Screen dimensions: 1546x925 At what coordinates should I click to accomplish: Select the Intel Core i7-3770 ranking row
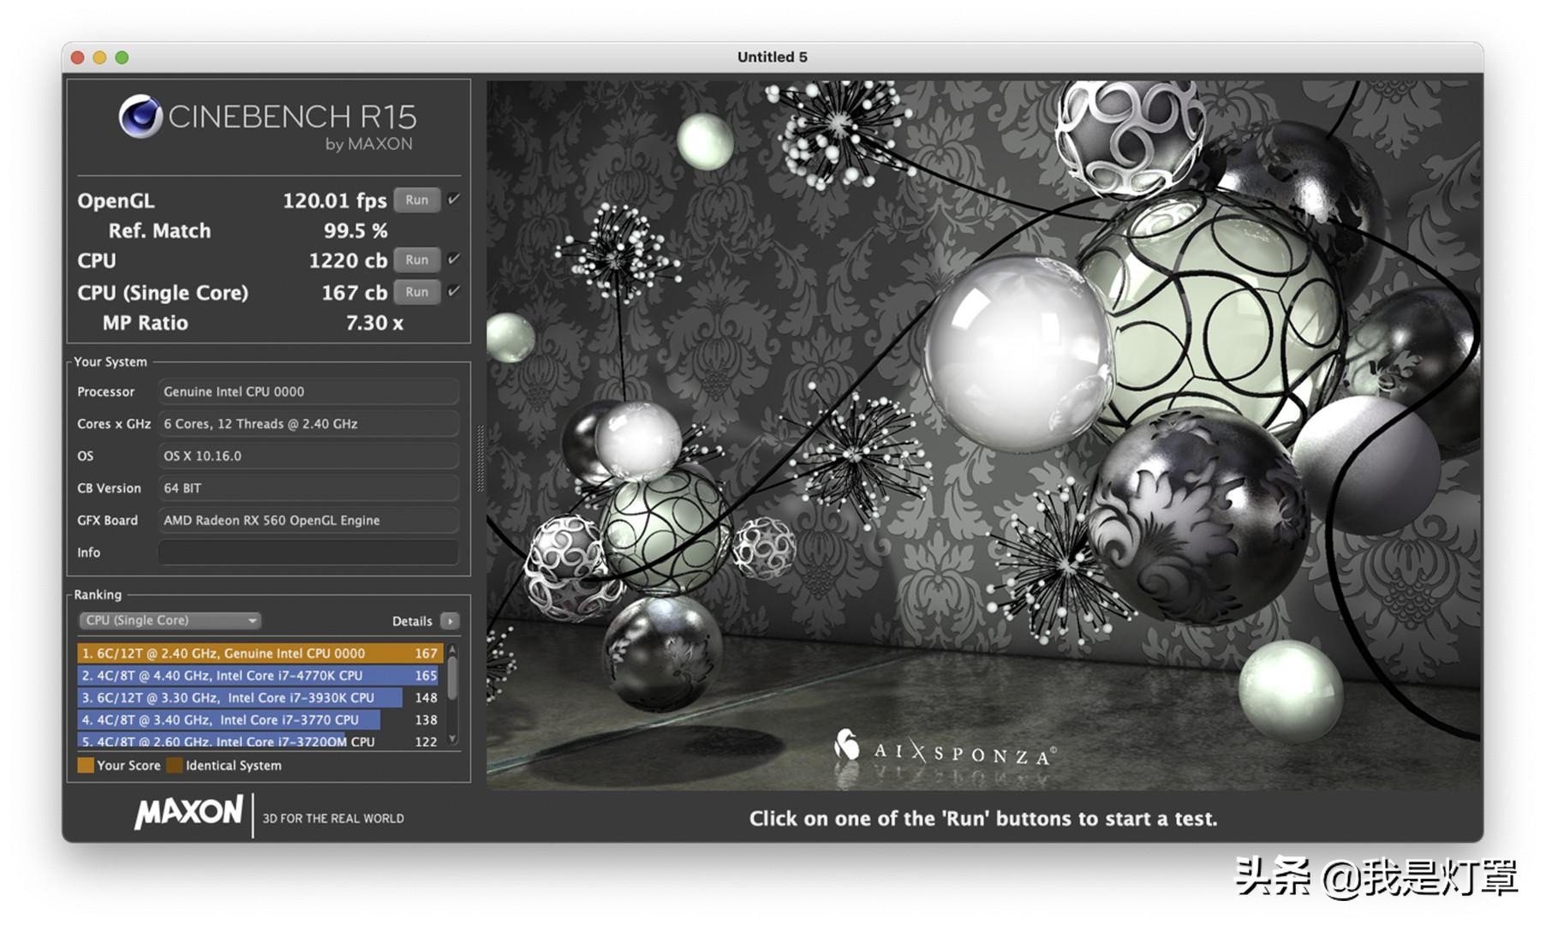pos(260,719)
